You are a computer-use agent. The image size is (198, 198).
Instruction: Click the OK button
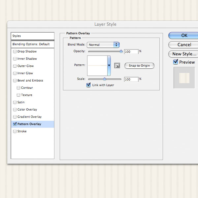click(x=183, y=35)
